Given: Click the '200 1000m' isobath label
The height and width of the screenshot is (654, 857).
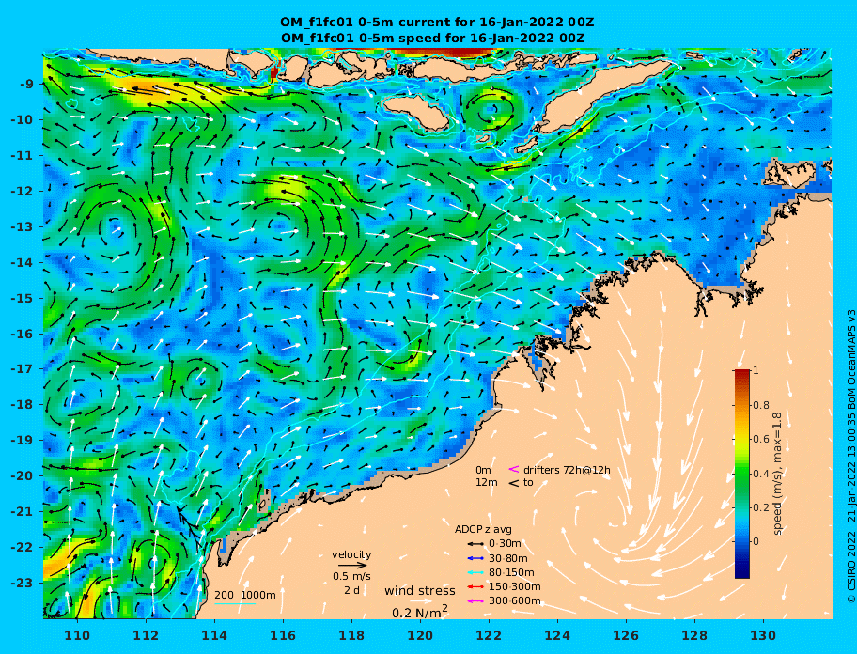Looking at the screenshot, I should click(245, 595).
